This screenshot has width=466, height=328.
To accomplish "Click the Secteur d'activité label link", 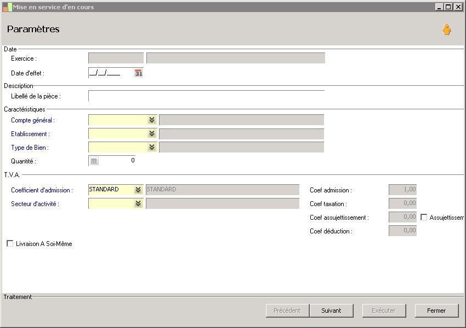I will [x=35, y=204].
